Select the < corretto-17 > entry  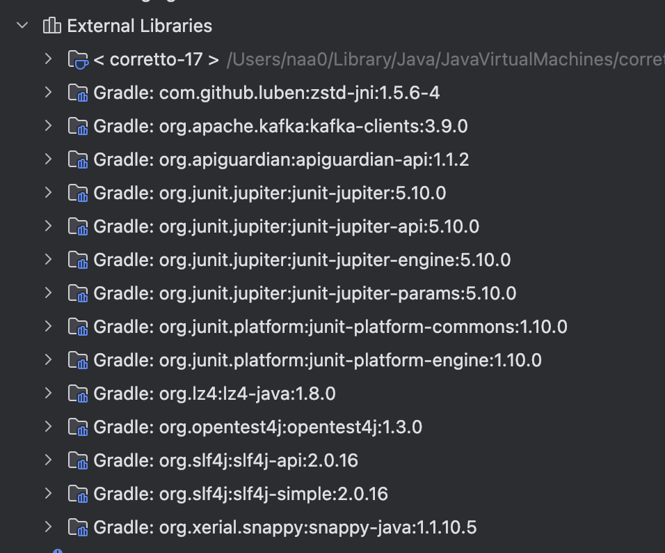(156, 59)
